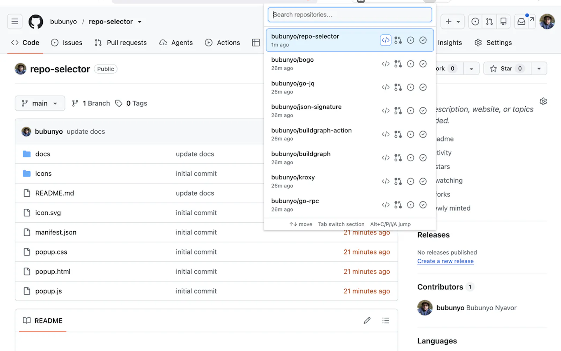Open the notifications inbox icon
This screenshot has width=561, height=351.
(521, 21)
